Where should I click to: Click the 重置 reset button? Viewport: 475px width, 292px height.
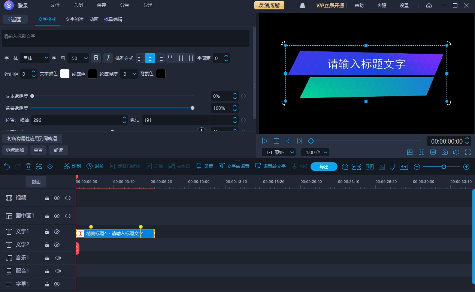[x=38, y=150]
